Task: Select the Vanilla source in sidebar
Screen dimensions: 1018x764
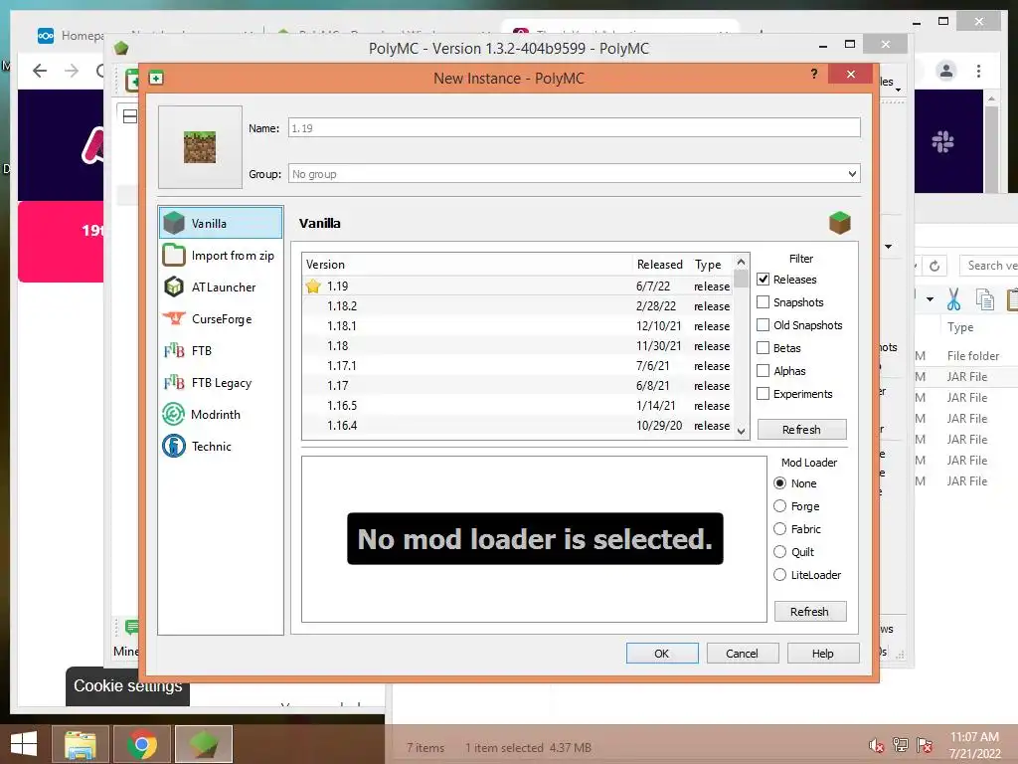Action: 221,223
